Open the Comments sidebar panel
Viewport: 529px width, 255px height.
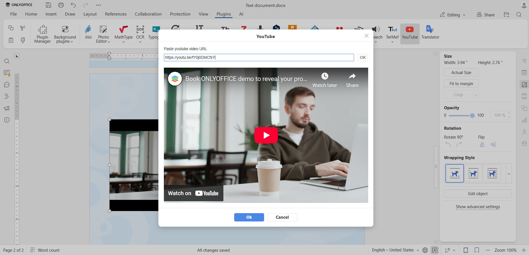(7, 73)
